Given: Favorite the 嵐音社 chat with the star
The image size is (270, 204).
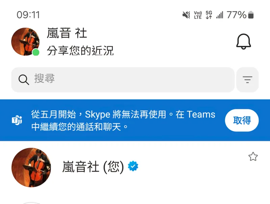Looking at the screenshot, I should pyautogui.click(x=253, y=156).
